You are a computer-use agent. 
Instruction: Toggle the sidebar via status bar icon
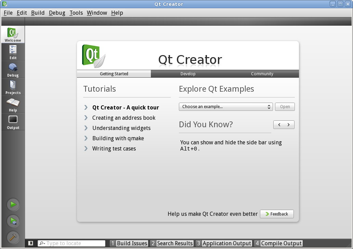click(x=31, y=243)
